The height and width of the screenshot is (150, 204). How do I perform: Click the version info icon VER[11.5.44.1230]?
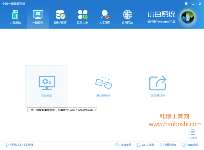(7, 145)
